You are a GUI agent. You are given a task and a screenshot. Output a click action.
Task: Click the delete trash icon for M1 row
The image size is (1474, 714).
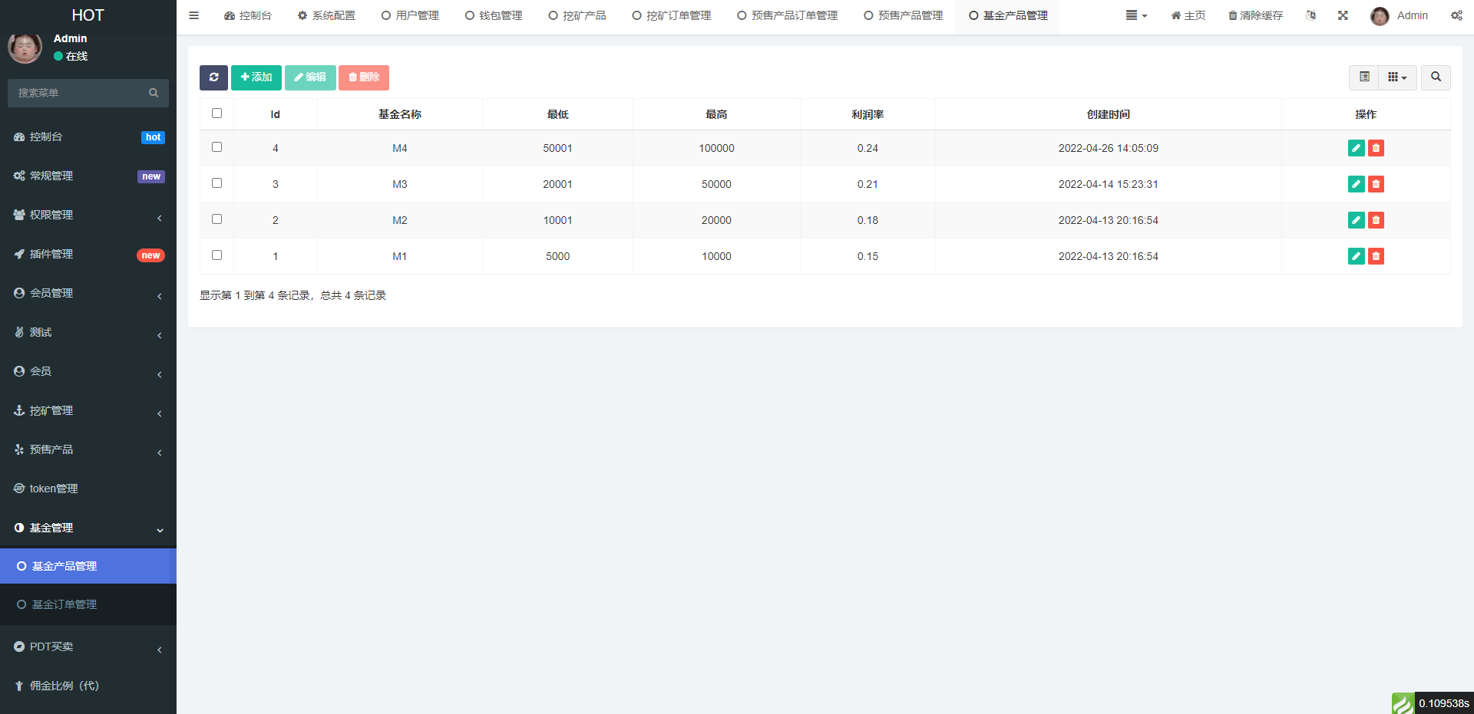click(x=1376, y=256)
